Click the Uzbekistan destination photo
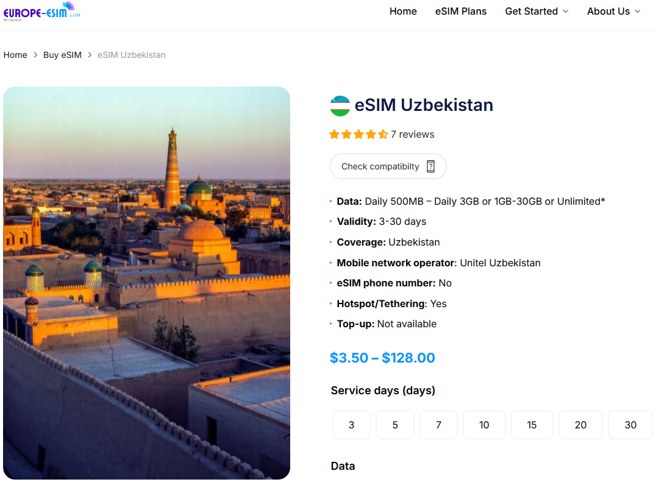Viewport: 656px width, 482px height. (146, 282)
